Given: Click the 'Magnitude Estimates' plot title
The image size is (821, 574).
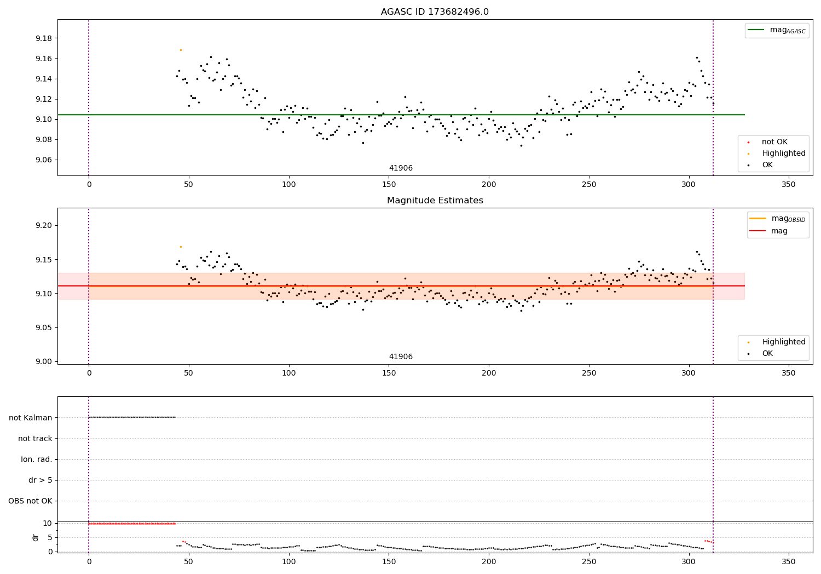Looking at the screenshot, I should [x=435, y=201].
